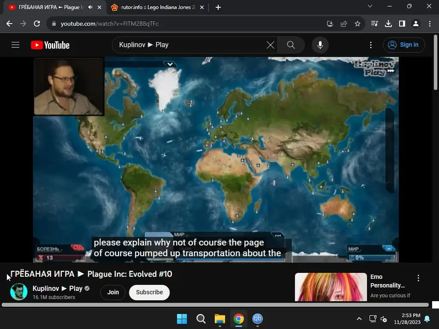Click the page vertical scrollbar
439x329 pixels.
pyautogui.click(x=436, y=63)
